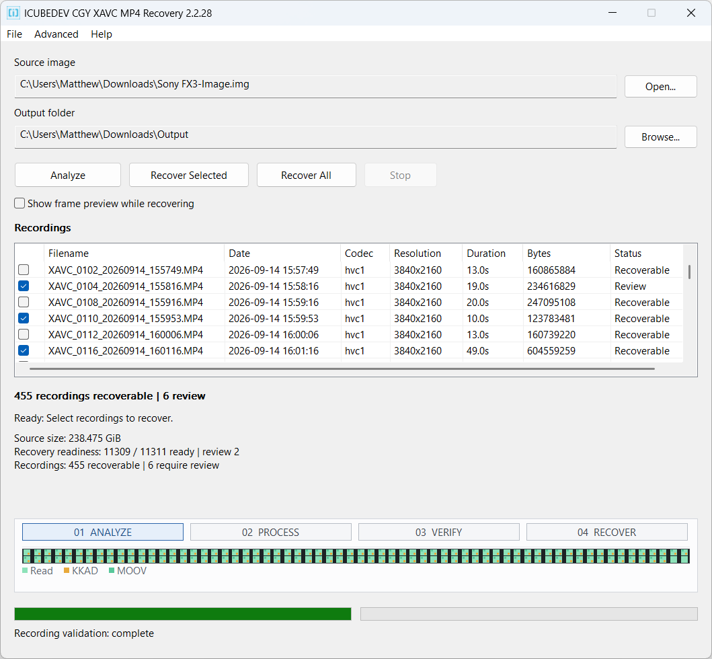Sort by the Resolution column header
Image resolution: width=712 pixels, height=659 pixels.
coord(426,253)
